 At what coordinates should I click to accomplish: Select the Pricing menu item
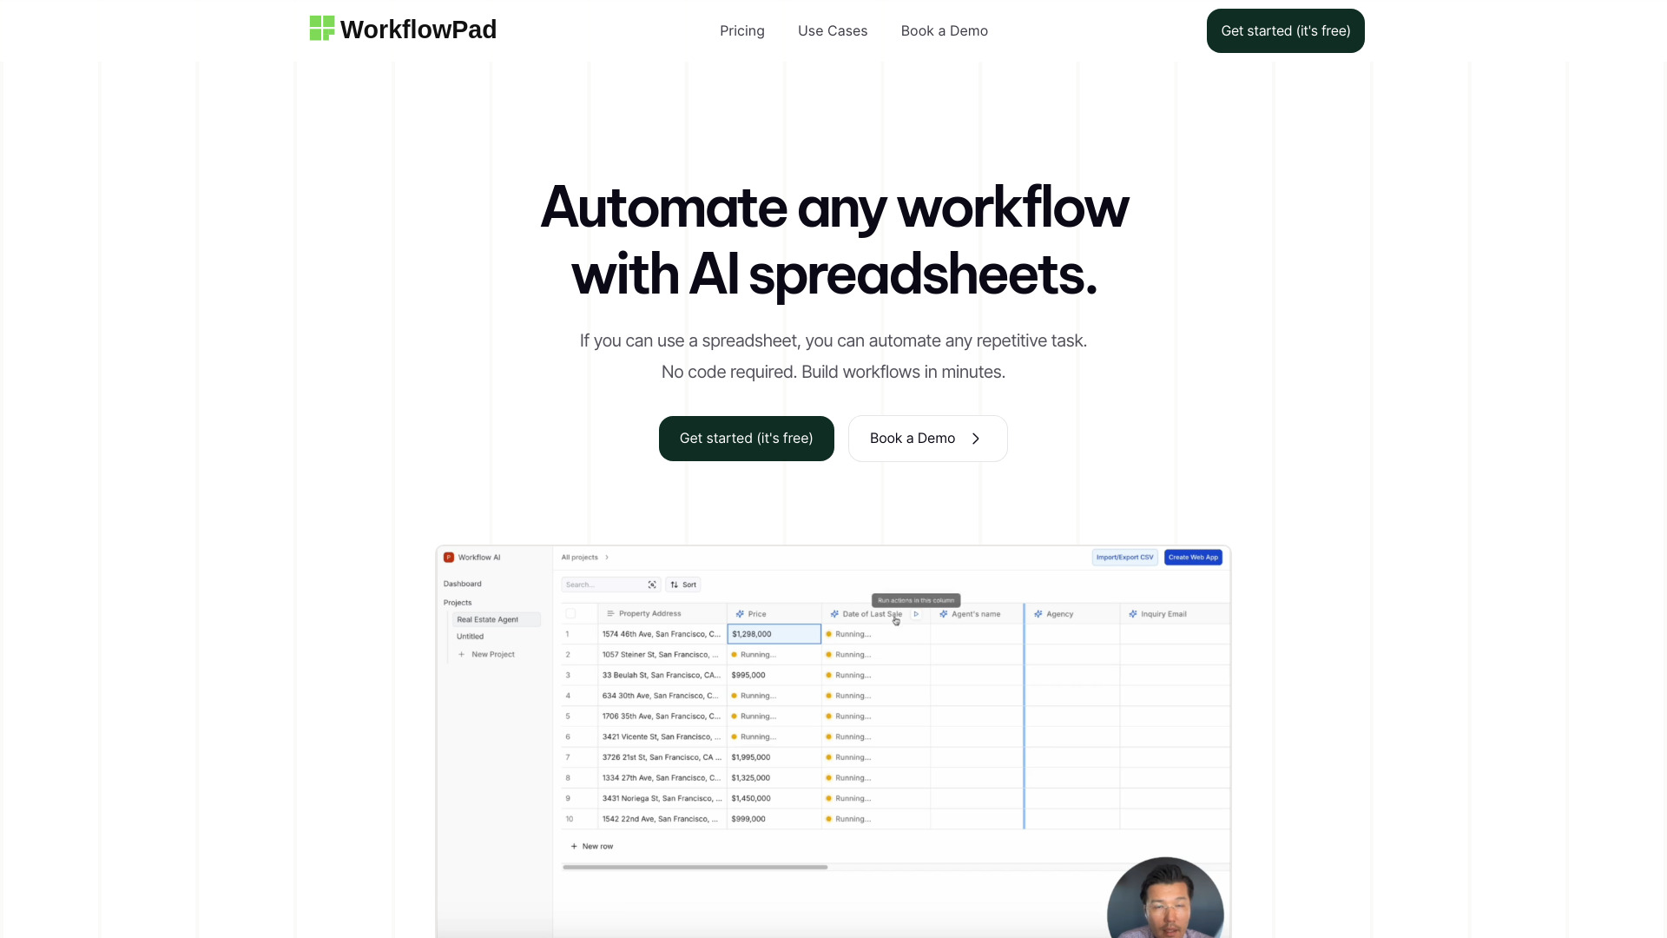coord(742,30)
